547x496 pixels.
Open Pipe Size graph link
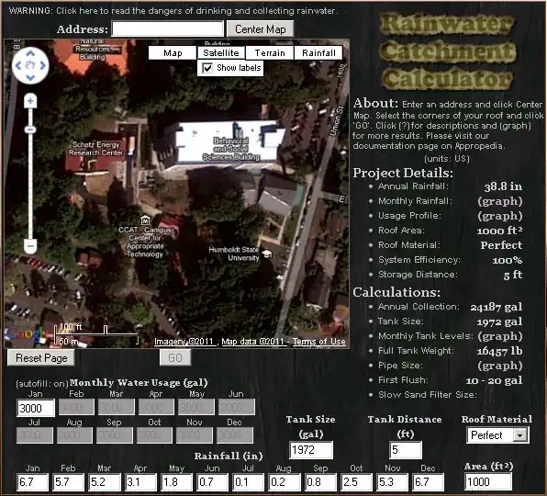[x=500, y=366]
